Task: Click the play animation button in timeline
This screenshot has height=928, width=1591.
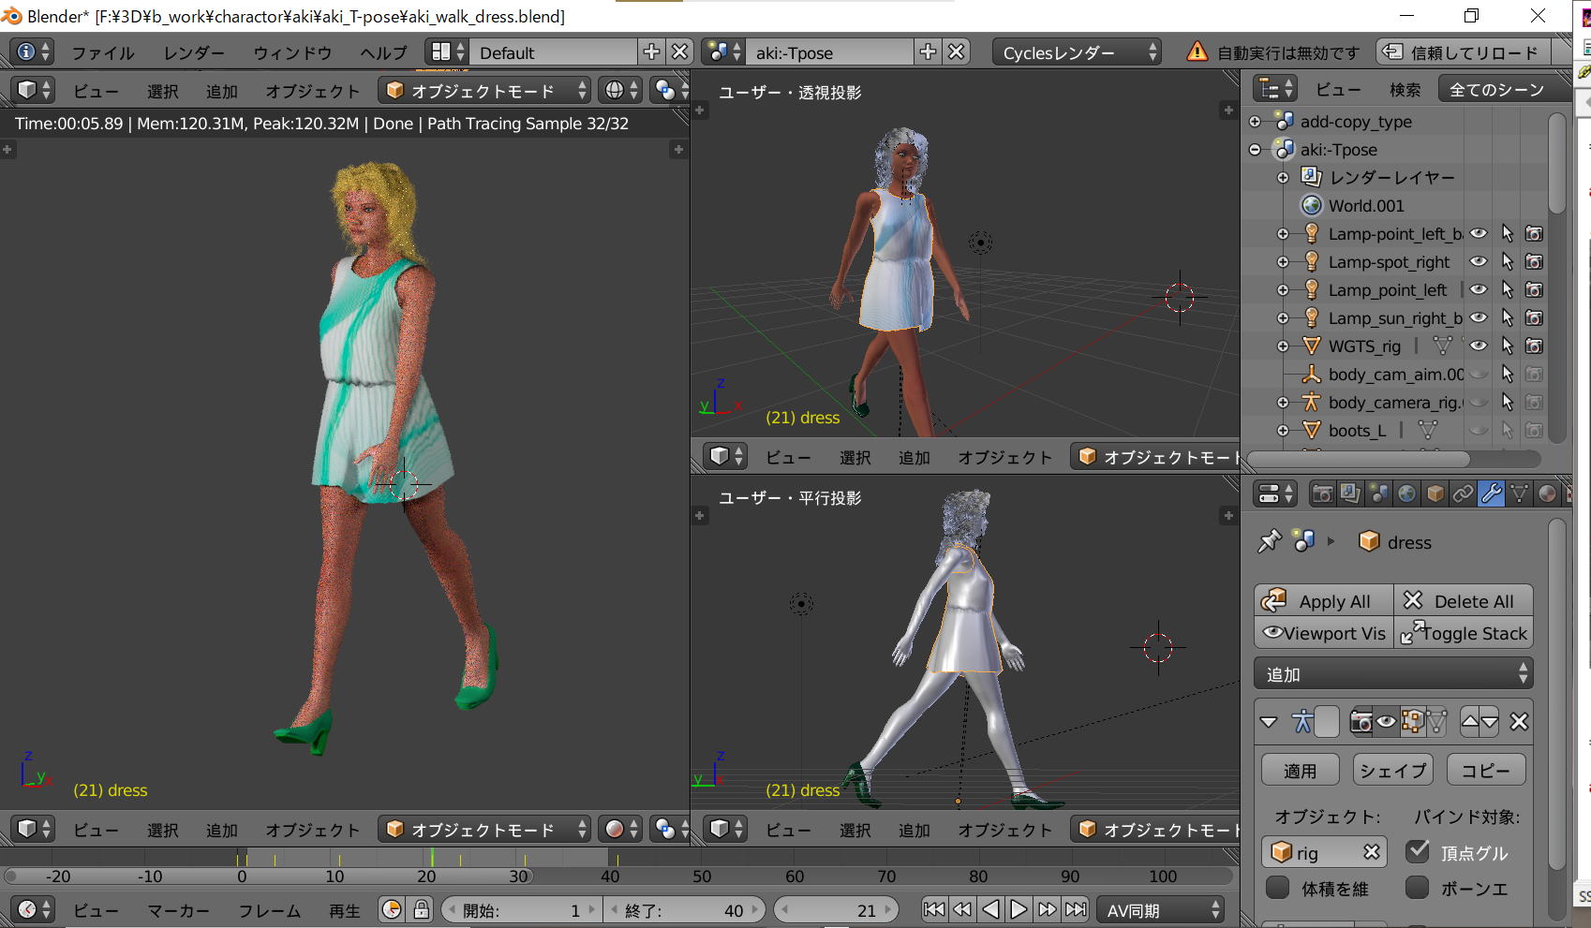Action: point(1019,909)
